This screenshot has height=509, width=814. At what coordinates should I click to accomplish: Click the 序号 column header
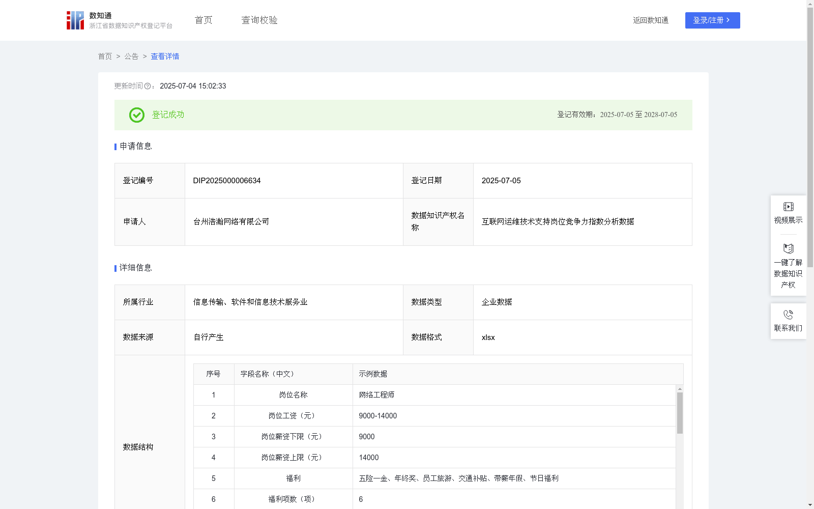[x=213, y=374]
